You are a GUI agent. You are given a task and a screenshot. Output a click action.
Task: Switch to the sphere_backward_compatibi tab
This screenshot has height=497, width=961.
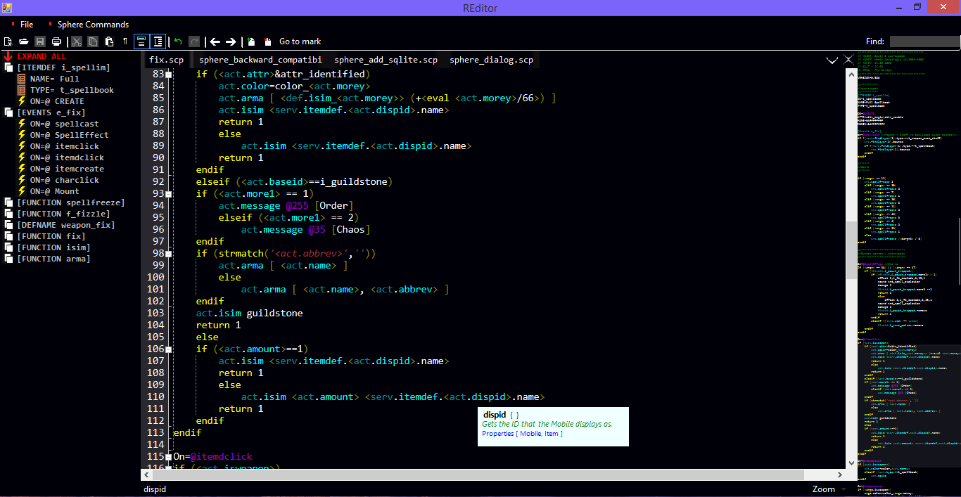click(260, 60)
